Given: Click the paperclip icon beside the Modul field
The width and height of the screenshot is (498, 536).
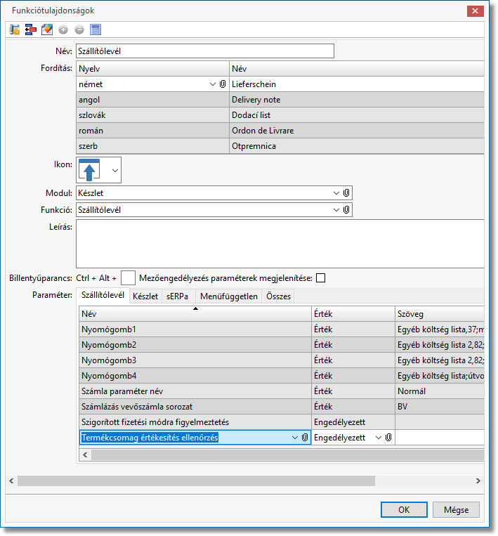Looking at the screenshot, I should click(346, 192).
